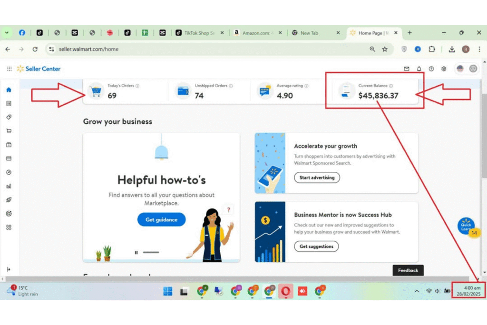Switch to the green spreadsheet pinned tab
487x325 pixels.
click(x=145, y=33)
